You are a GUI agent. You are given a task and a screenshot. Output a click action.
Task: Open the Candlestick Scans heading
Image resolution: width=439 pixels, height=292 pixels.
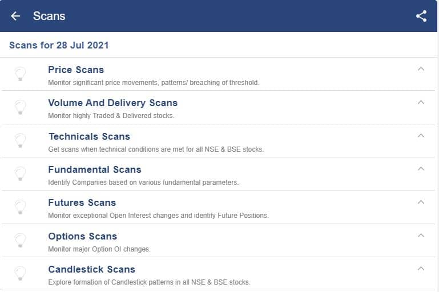tap(91, 269)
